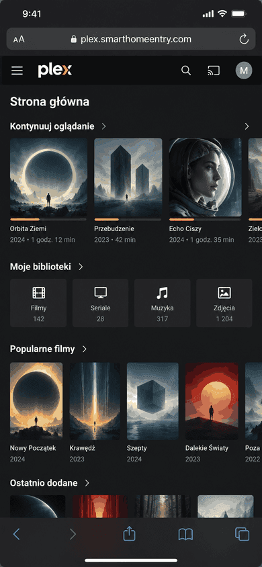
Task: Expand Popularne filmy chevron
Action: coord(84,349)
